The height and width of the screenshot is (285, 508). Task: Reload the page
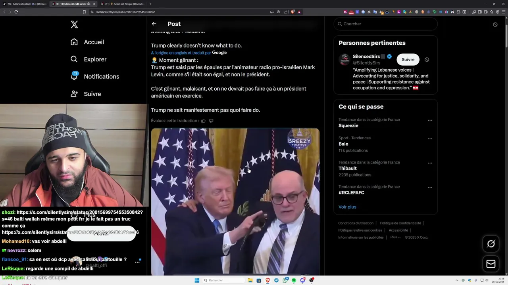click(16, 12)
